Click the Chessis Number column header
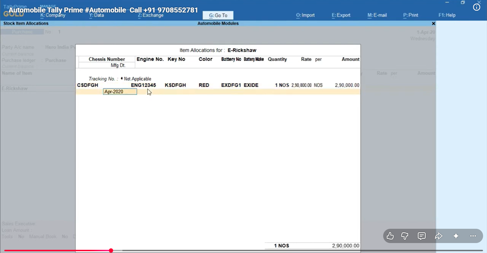Screen dimensions: 487x253 pyautogui.click(x=107, y=59)
